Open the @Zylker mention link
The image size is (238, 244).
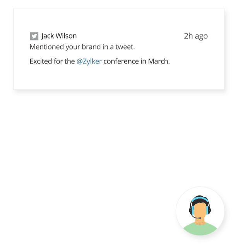[89, 61]
